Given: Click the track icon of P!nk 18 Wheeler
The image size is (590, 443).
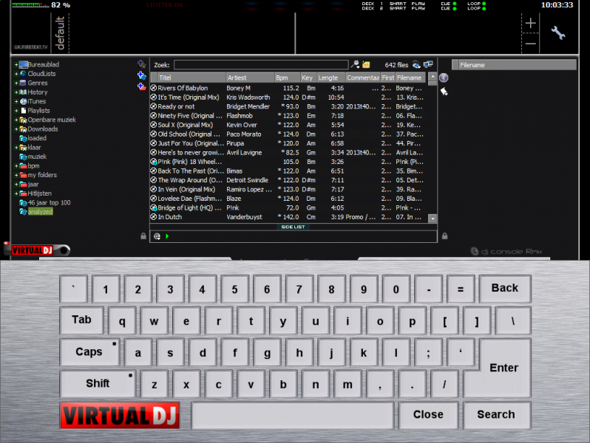Looking at the screenshot, I should (x=154, y=162).
